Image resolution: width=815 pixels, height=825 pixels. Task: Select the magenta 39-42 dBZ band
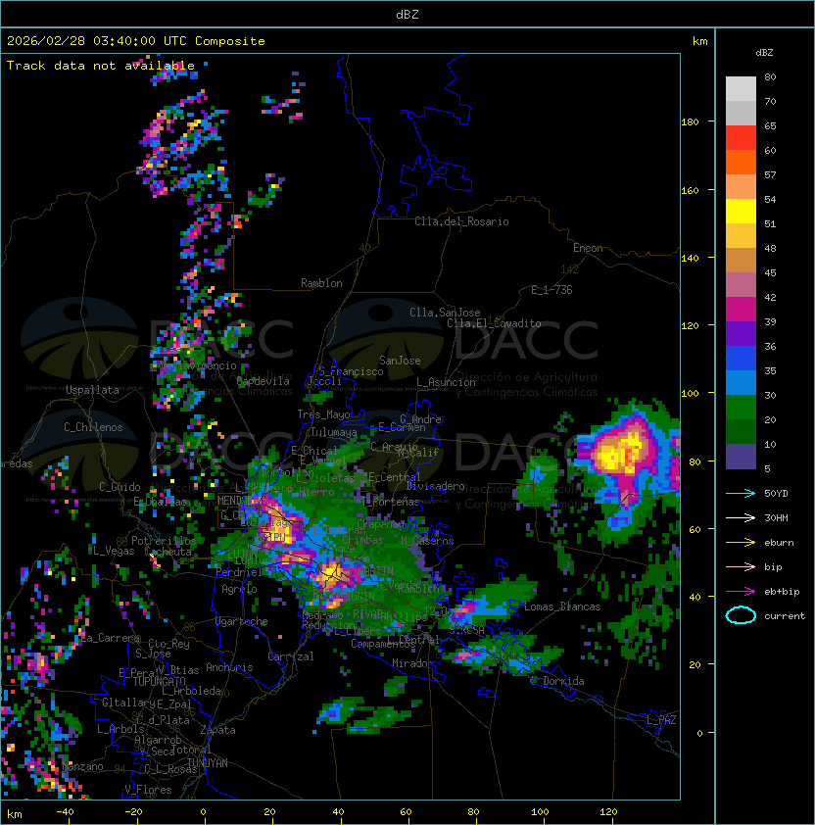741,310
